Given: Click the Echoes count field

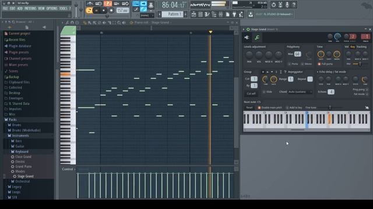Looking at the screenshot, I should (331, 92).
